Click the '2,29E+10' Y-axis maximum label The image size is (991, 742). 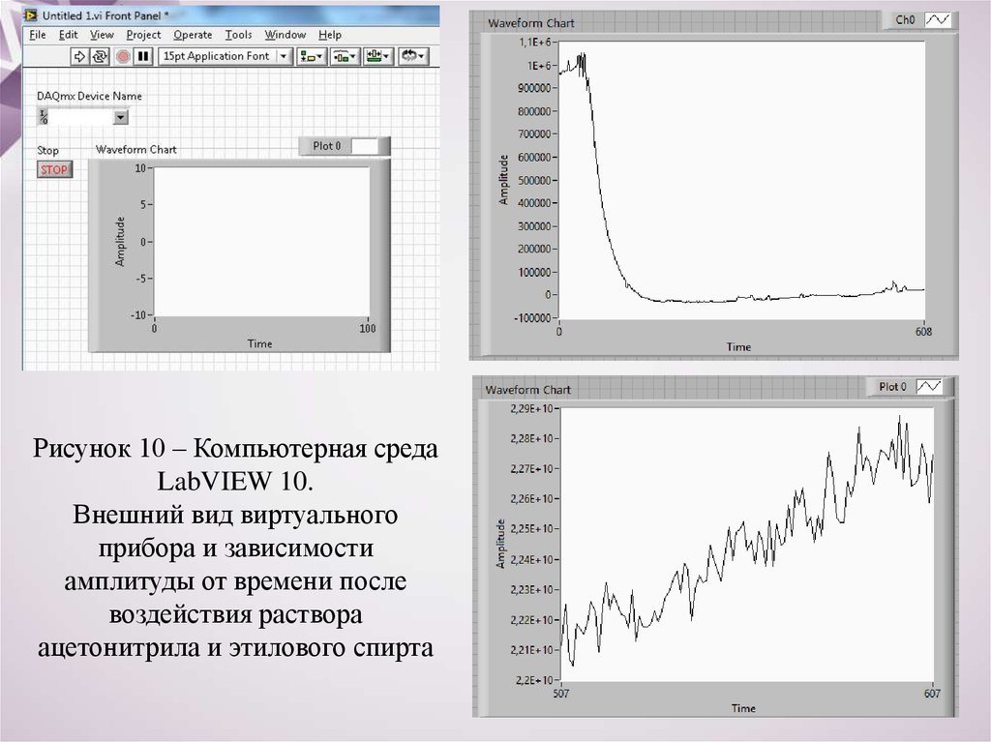coord(531,409)
